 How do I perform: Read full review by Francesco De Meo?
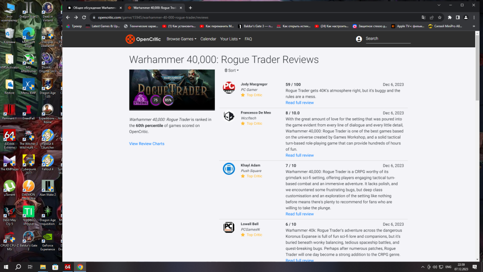point(299,156)
